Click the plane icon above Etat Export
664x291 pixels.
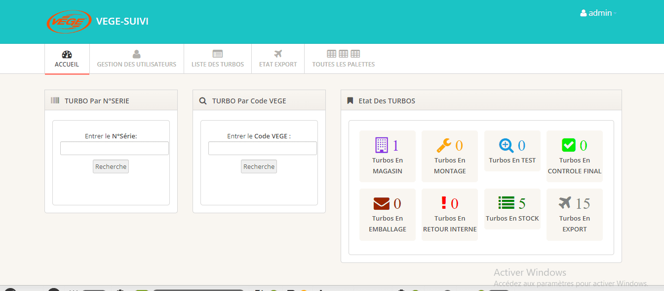278,54
